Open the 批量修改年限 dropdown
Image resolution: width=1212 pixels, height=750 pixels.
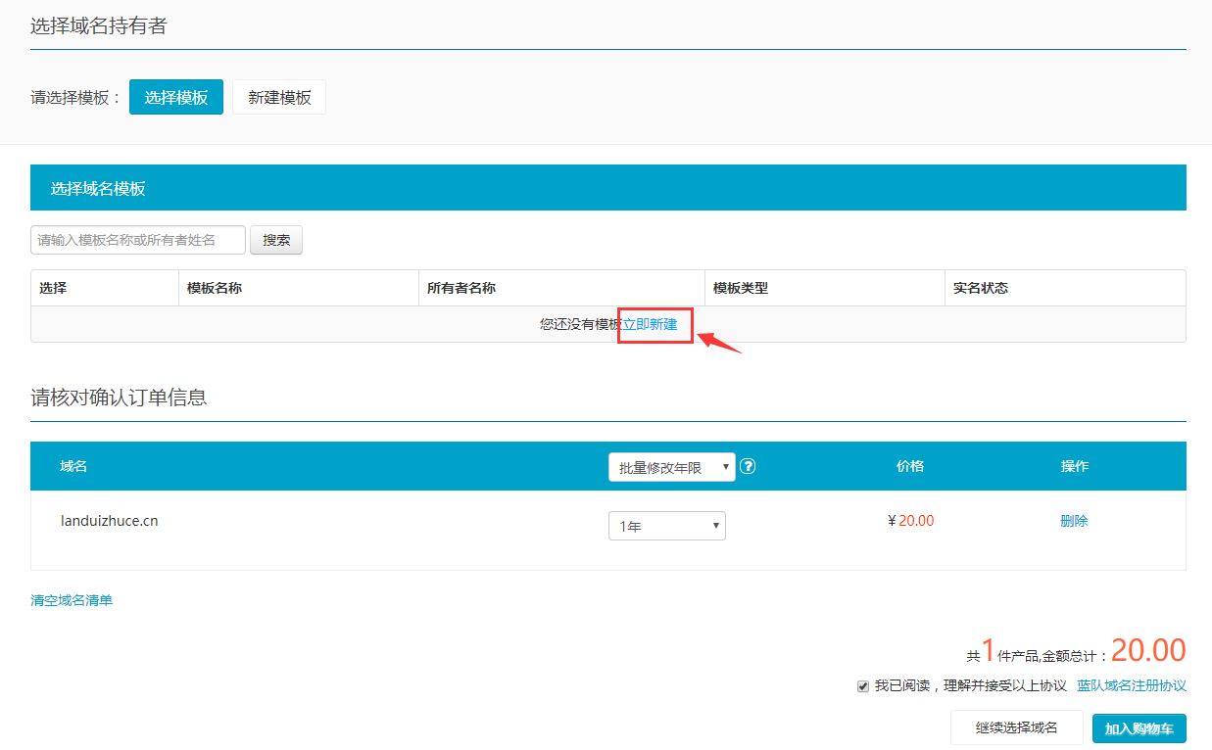[x=671, y=468]
